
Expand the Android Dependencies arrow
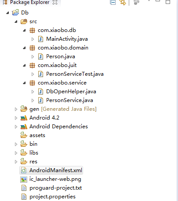tap(16, 127)
